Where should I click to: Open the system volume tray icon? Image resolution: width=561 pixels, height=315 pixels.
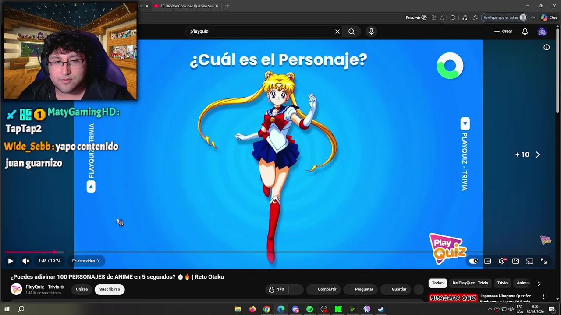pyautogui.click(x=511, y=309)
